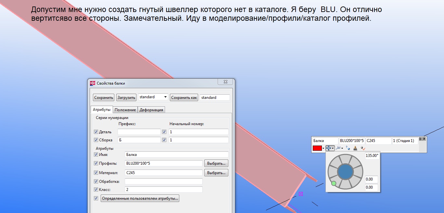The height and width of the screenshot is (213, 444).
Task: Click BLU200*100*5 field in mini toolbar
Action: (x=352, y=141)
